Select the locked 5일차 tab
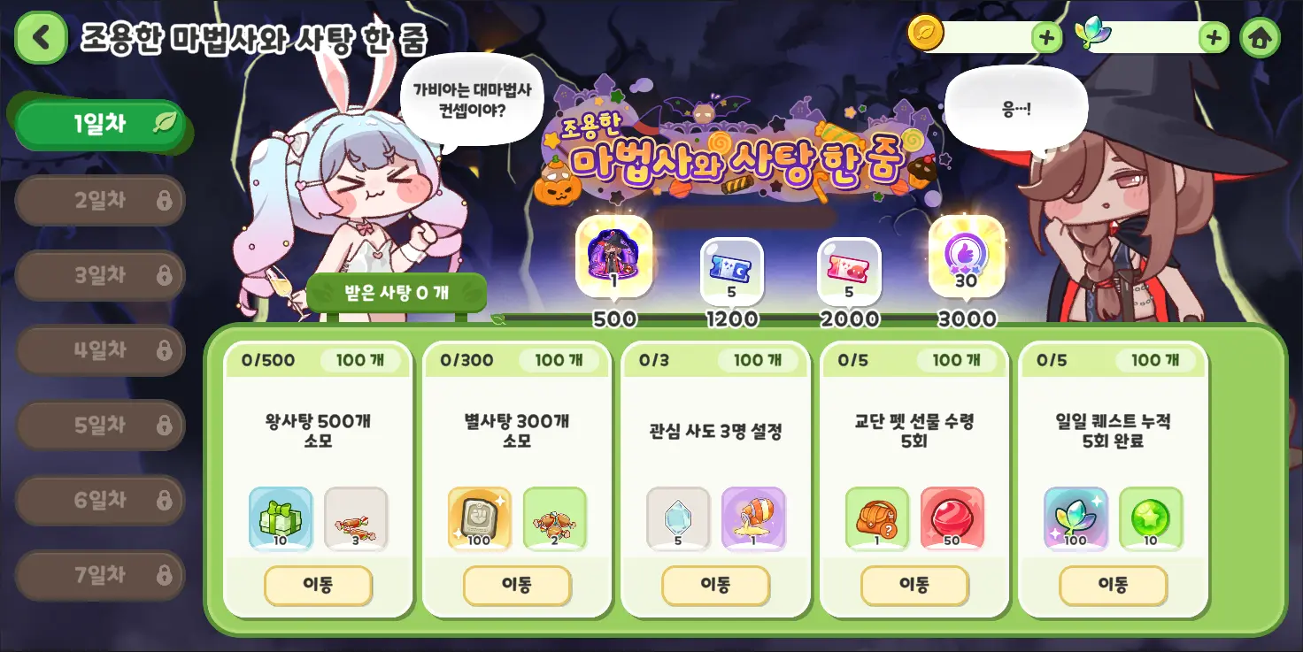This screenshot has height=652, width=1303. click(101, 426)
